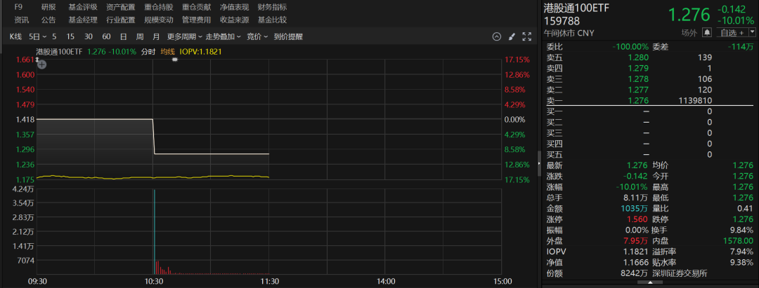Toggle the 均线 average line legend

(167, 51)
